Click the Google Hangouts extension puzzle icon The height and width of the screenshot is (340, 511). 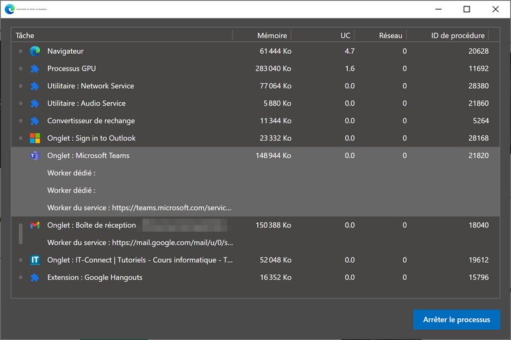coord(34,277)
